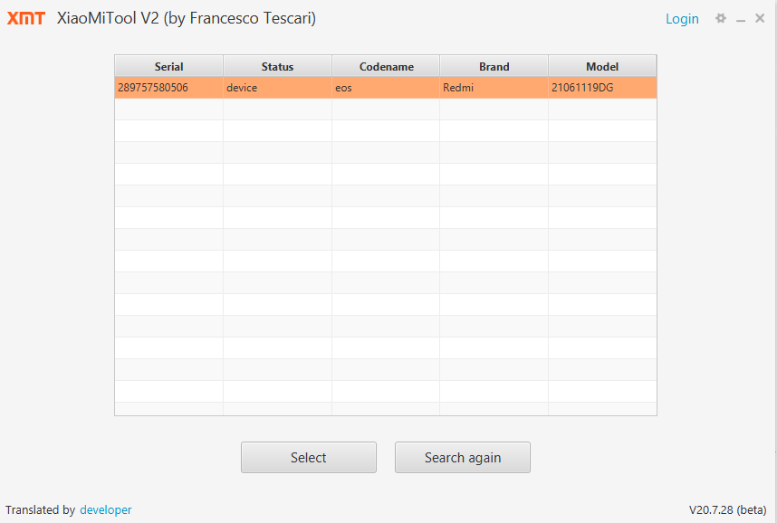Click the Brand column header
This screenshot has width=777, height=523.
(x=494, y=66)
